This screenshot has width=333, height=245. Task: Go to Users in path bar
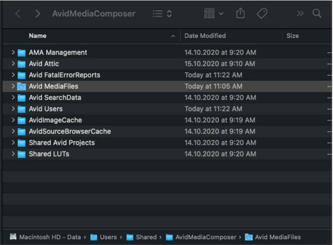pos(108,237)
